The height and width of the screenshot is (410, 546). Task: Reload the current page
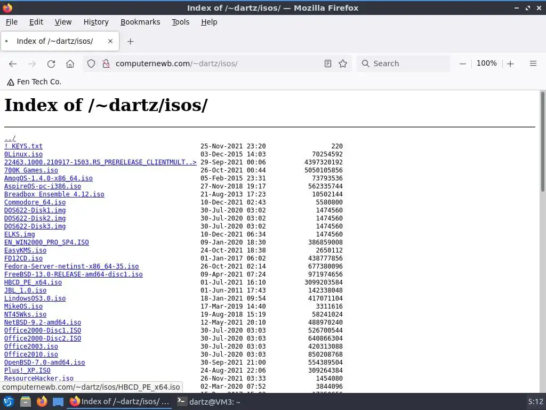(x=51, y=64)
